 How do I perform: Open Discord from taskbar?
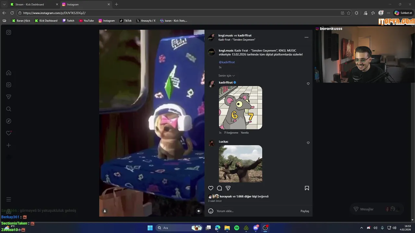[256, 228]
